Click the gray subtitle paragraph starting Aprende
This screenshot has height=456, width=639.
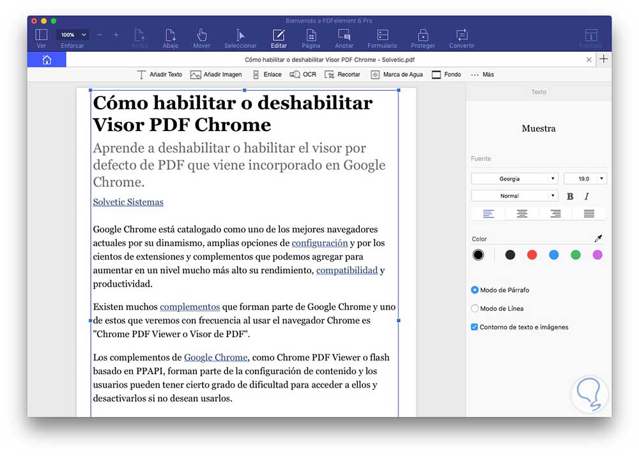click(x=239, y=165)
